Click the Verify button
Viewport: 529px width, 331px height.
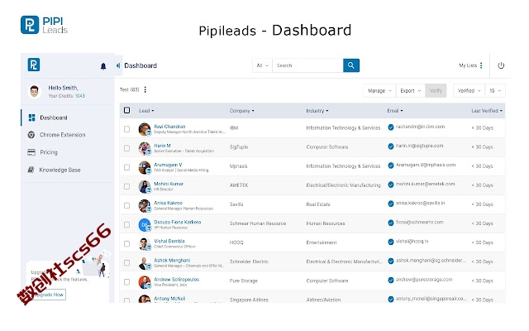(436, 90)
